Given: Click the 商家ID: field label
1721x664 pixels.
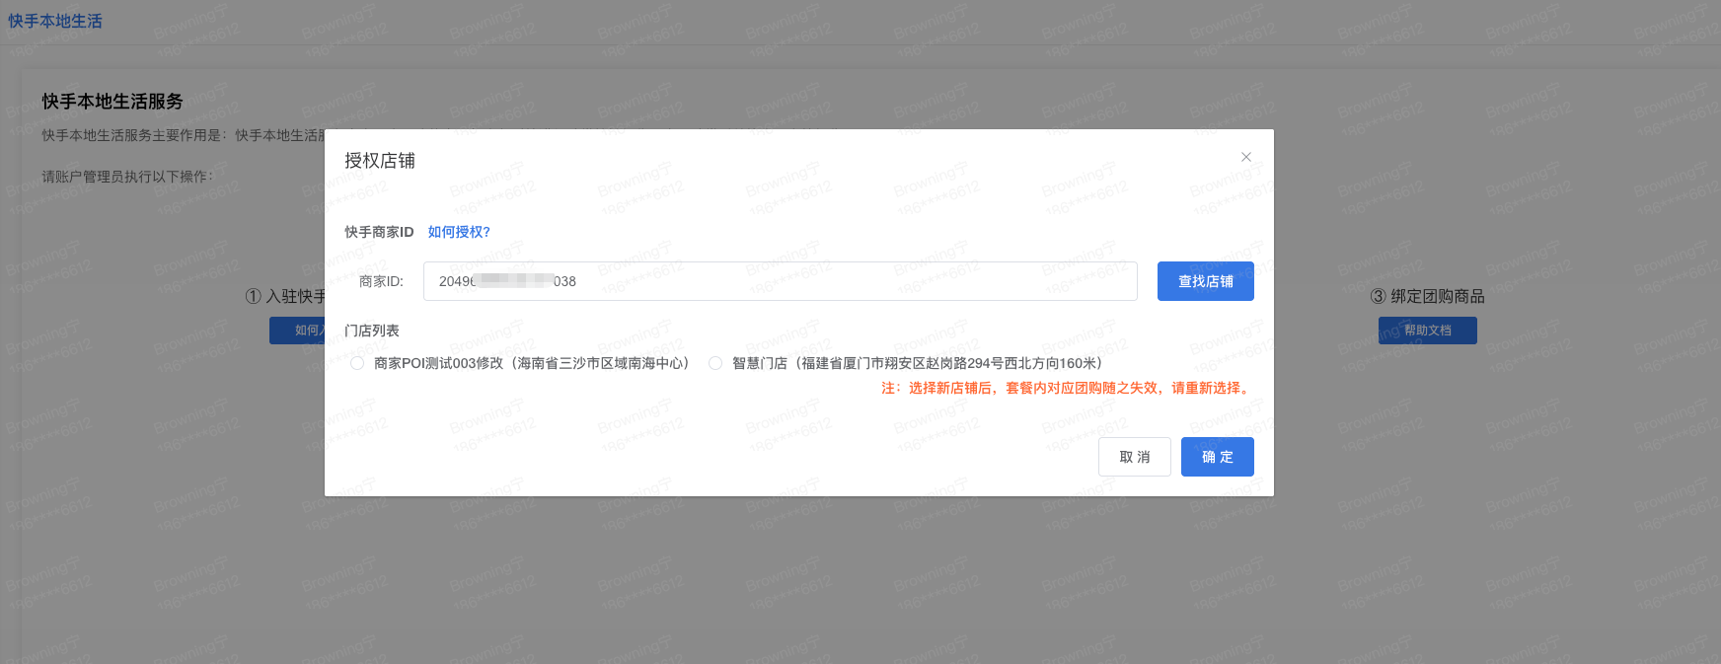Looking at the screenshot, I should click(381, 281).
